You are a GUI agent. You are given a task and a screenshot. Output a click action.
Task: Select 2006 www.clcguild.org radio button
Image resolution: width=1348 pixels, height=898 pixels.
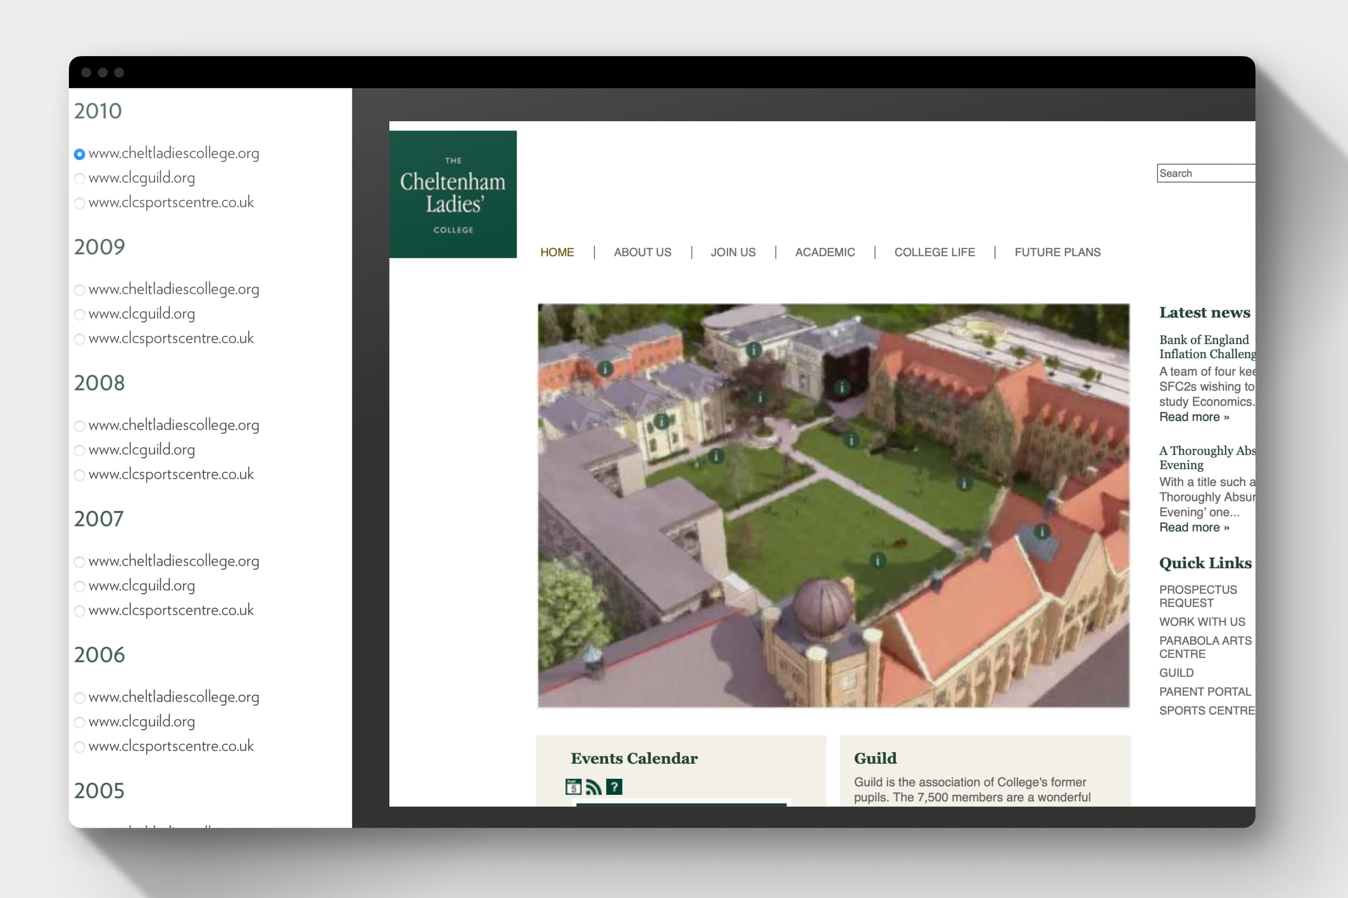80,722
